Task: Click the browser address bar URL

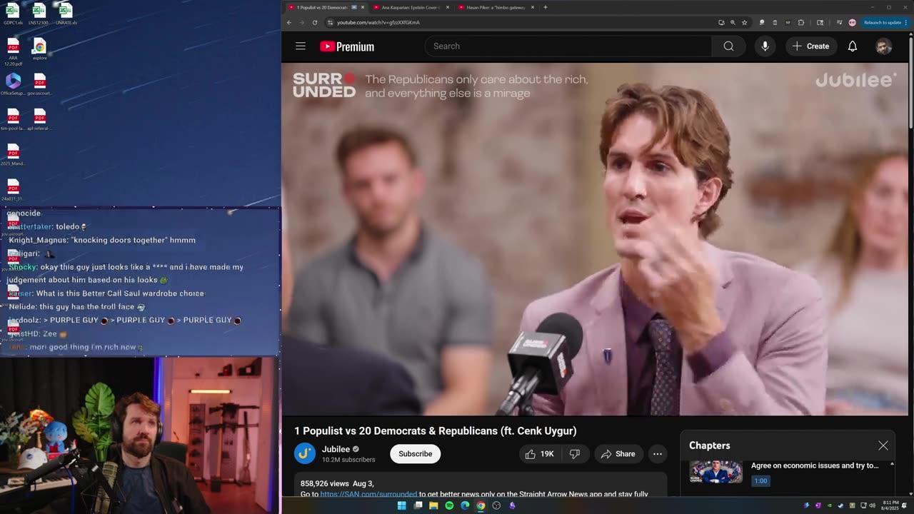Action: click(378, 22)
